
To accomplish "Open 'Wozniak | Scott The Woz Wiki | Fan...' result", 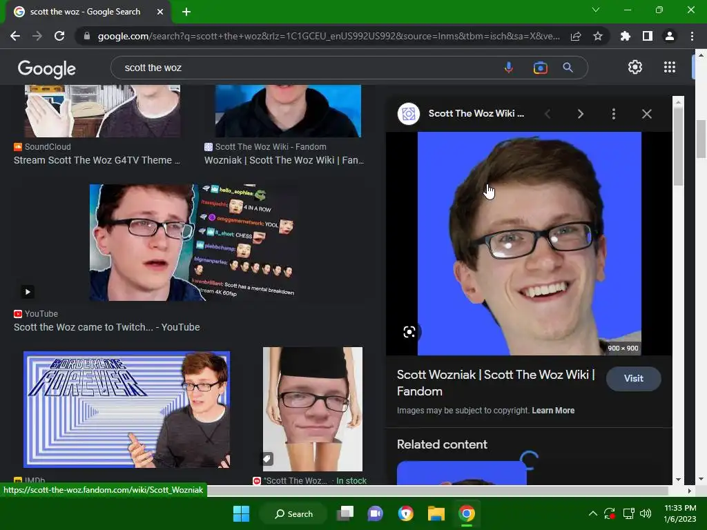I will pos(284,160).
